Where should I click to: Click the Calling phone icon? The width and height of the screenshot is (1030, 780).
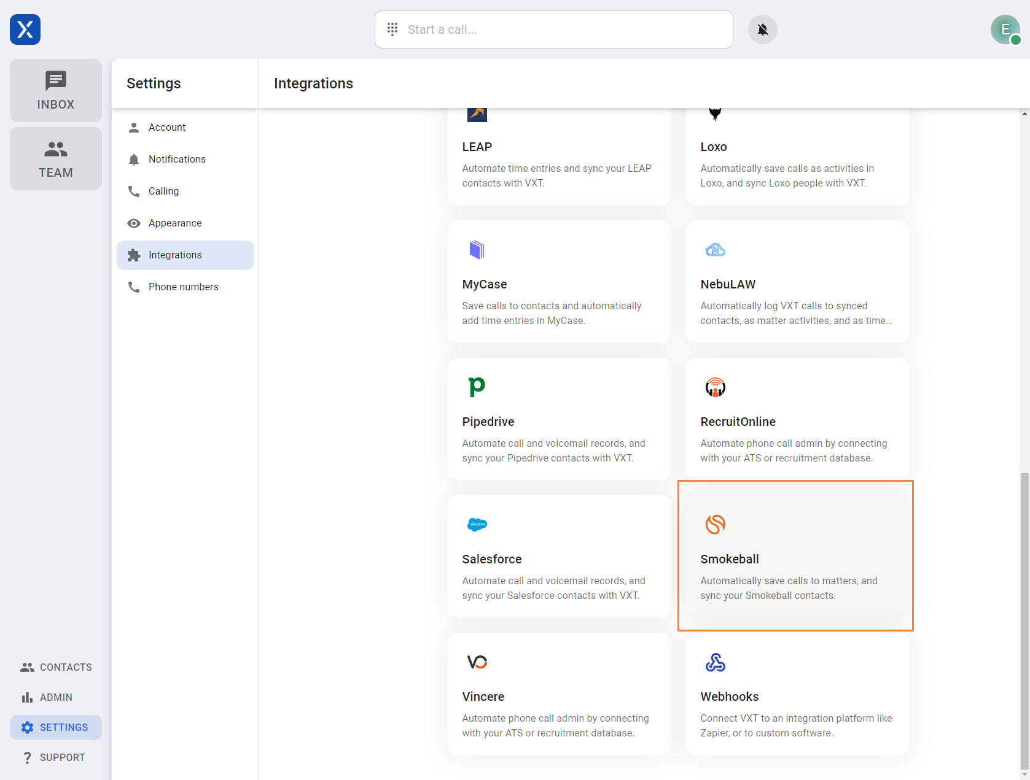coord(134,191)
